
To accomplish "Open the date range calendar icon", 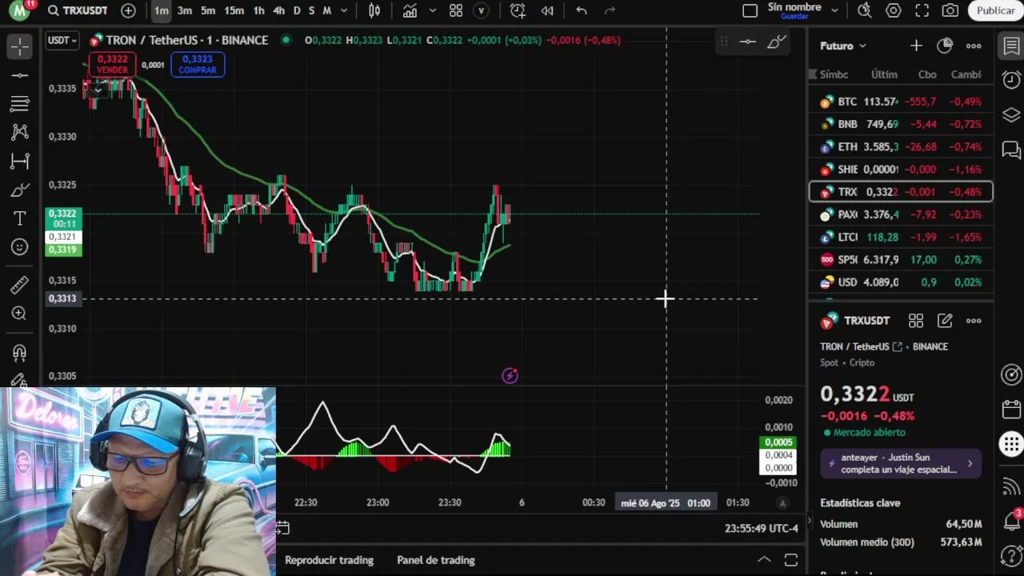I will 282,528.
